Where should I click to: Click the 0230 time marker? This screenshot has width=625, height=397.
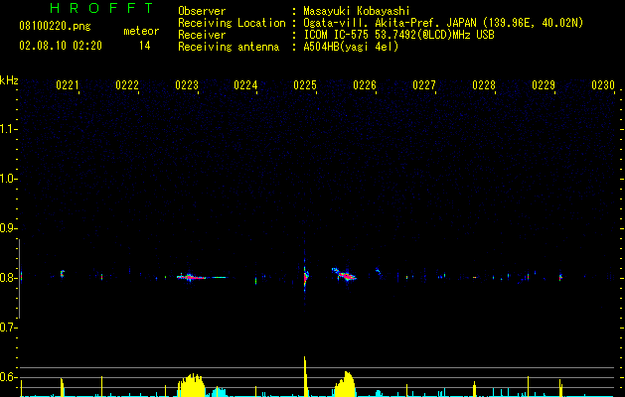[x=603, y=85]
